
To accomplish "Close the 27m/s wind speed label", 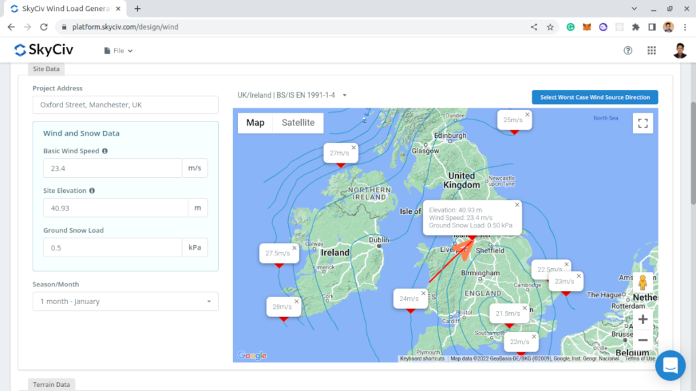I will coord(353,147).
